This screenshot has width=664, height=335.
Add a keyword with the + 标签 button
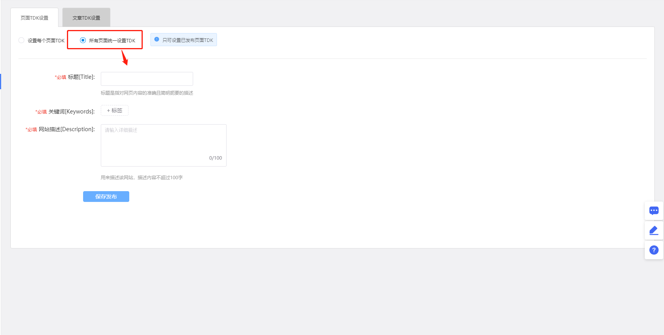pyautogui.click(x=115, y=111)
